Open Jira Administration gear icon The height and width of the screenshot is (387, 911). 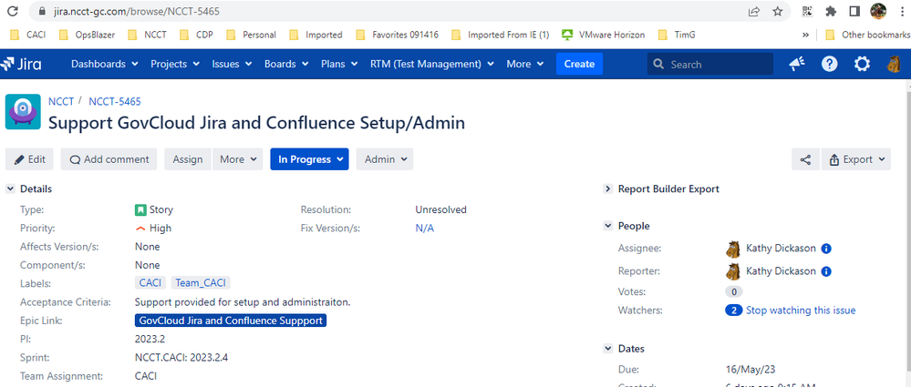pos(862,64)
